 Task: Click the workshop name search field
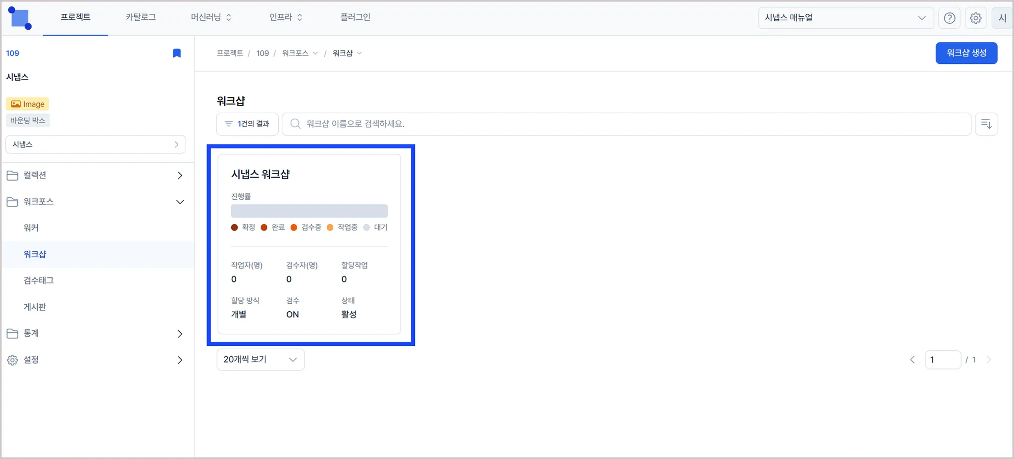point(626,124)
